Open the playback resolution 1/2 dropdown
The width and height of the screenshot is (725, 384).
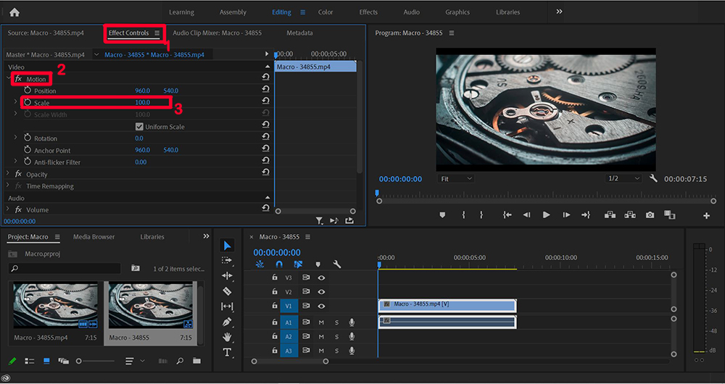623,178
